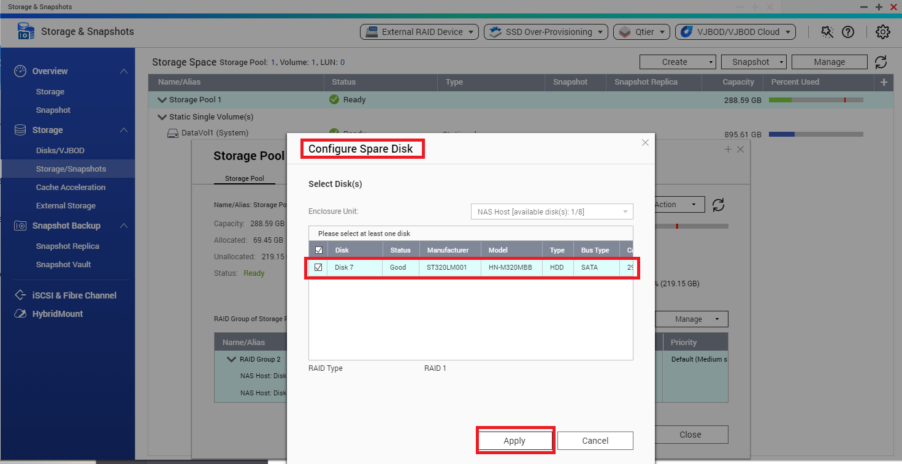Click the Storage Pool panel refresh icon
This screenshot has height=464, width=902.
click(x=718, y=205)
